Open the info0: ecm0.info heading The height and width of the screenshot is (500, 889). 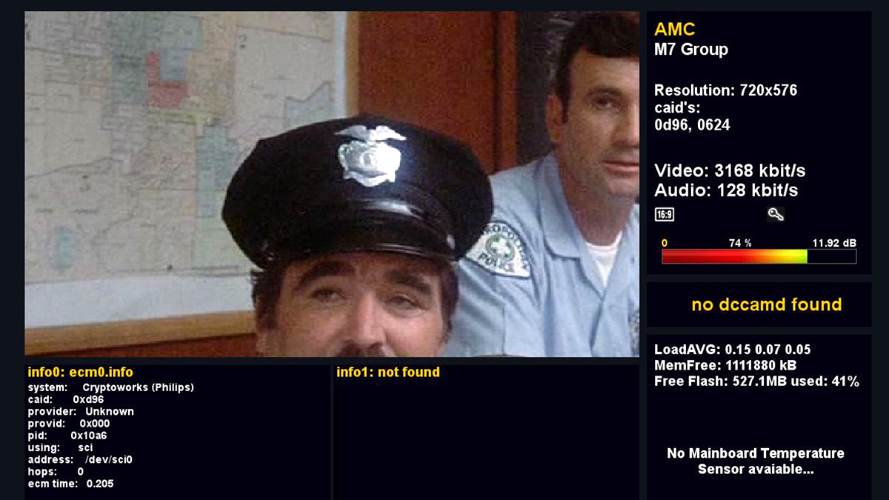[81, 373]
